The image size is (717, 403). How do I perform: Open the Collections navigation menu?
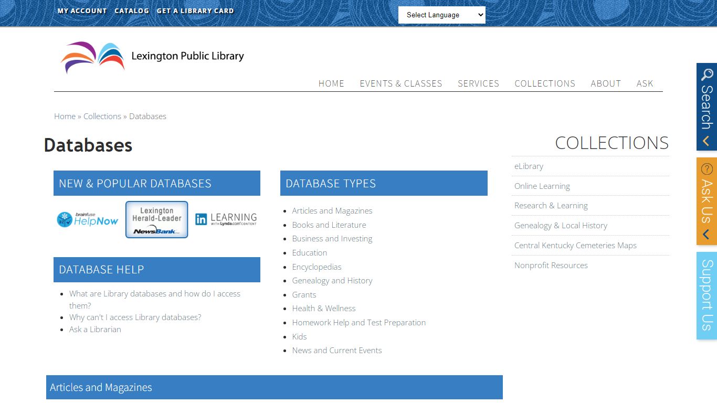coord(545,83)
